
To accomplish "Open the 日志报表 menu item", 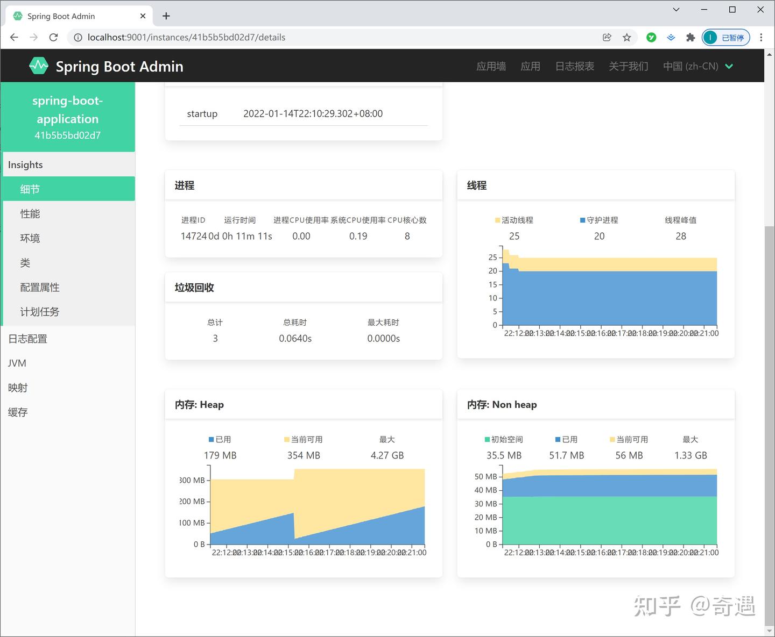I will pos(574,66).
